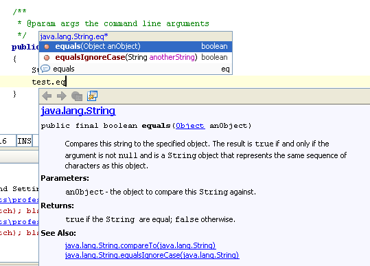Click the eq abbreviation on template row
Viewport: 370px width, 266px height.
coord(225,69)
